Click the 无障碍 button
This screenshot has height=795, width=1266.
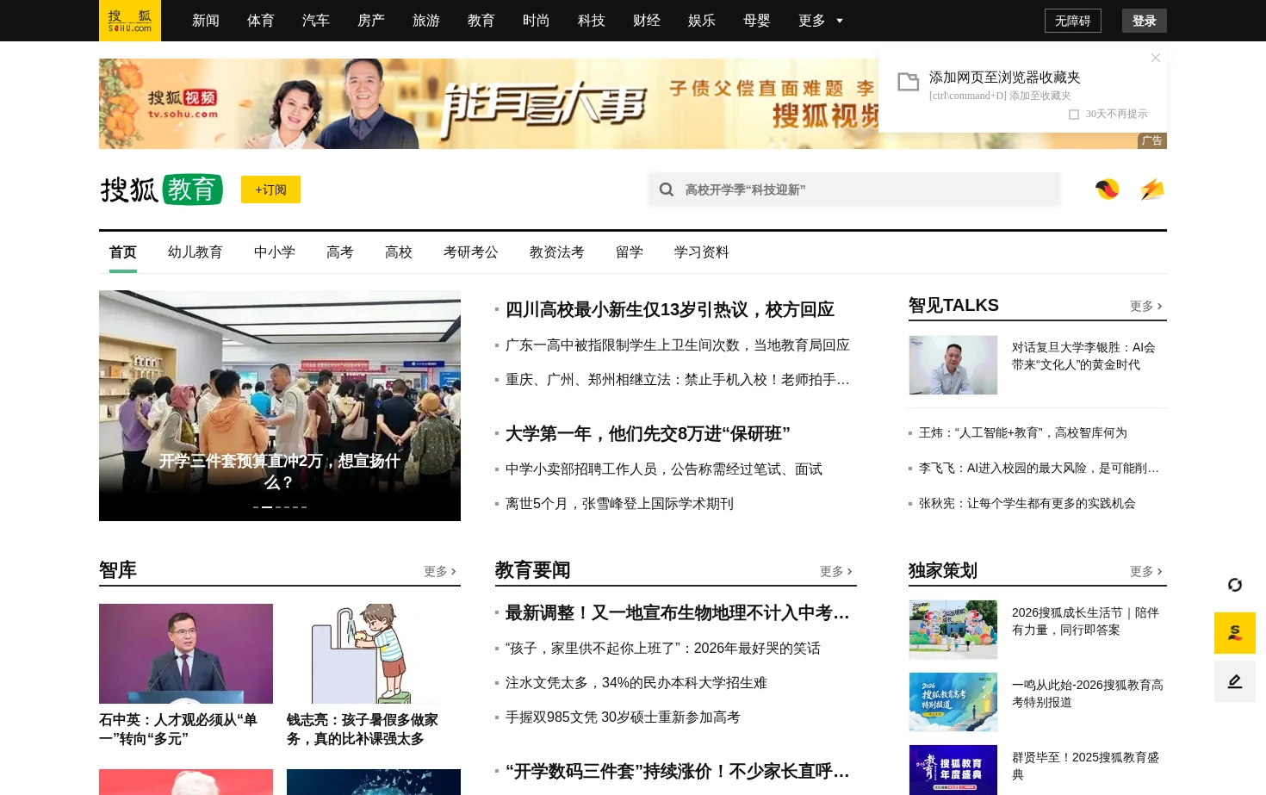[x=1073, y=21]
